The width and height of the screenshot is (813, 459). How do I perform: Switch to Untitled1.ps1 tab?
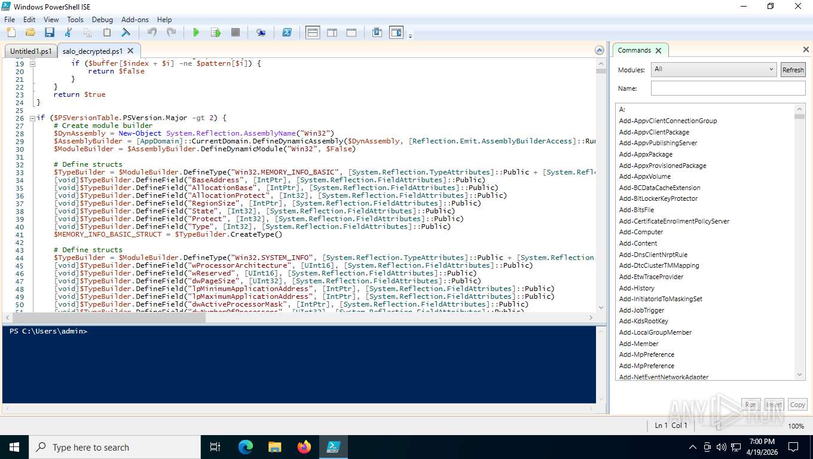[x=31, y=51]
